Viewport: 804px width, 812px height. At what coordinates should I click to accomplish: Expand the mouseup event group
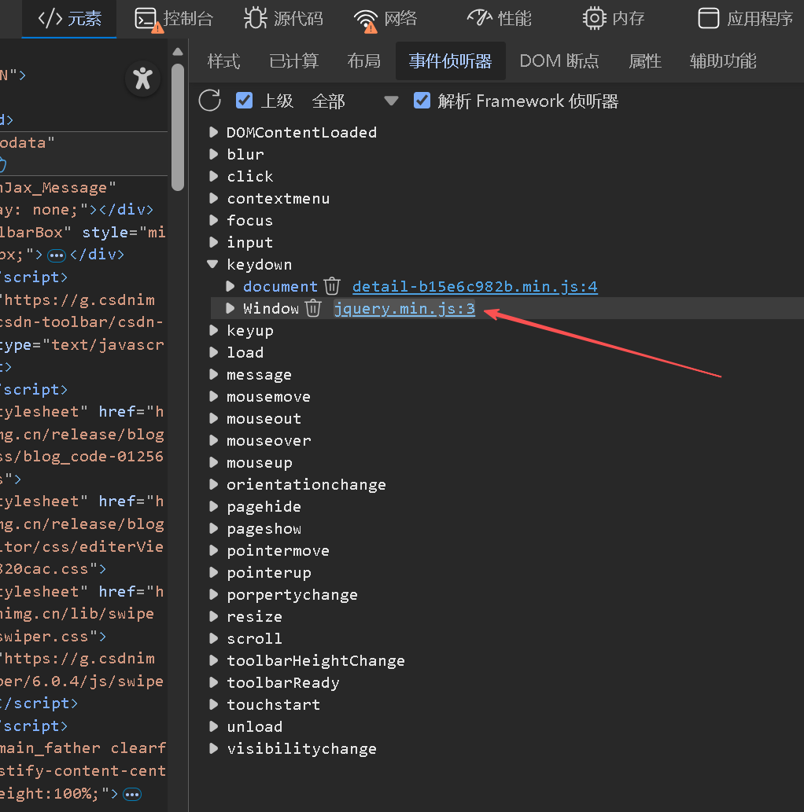213,462
